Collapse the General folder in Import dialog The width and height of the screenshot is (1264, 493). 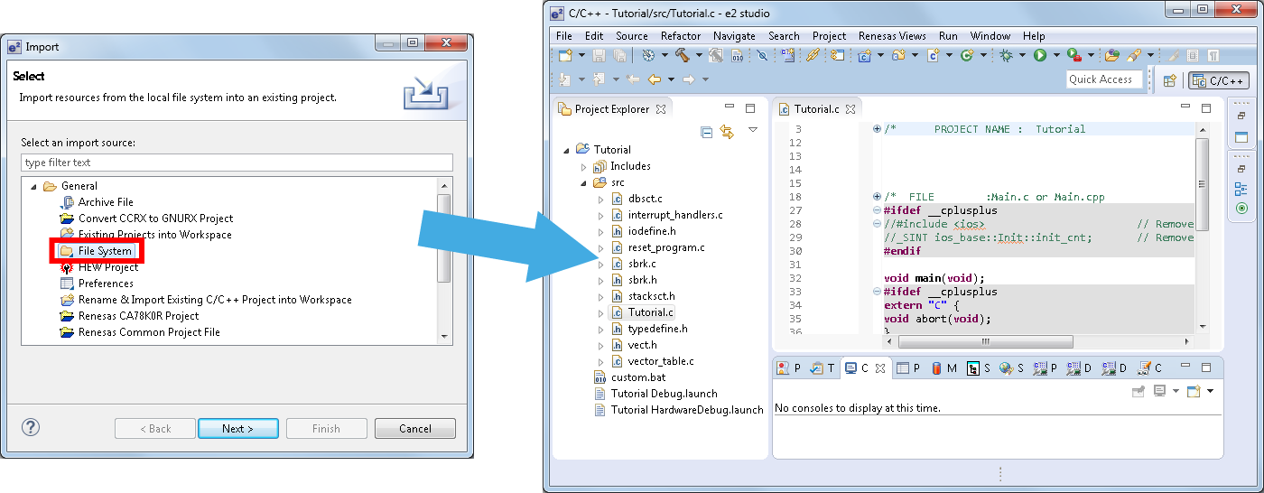34,186
